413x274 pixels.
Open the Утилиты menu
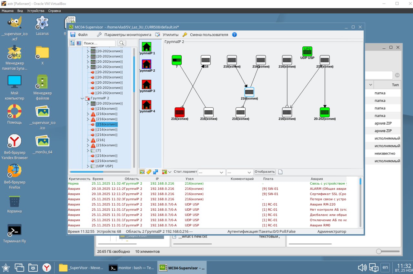(x=170, y=35)
